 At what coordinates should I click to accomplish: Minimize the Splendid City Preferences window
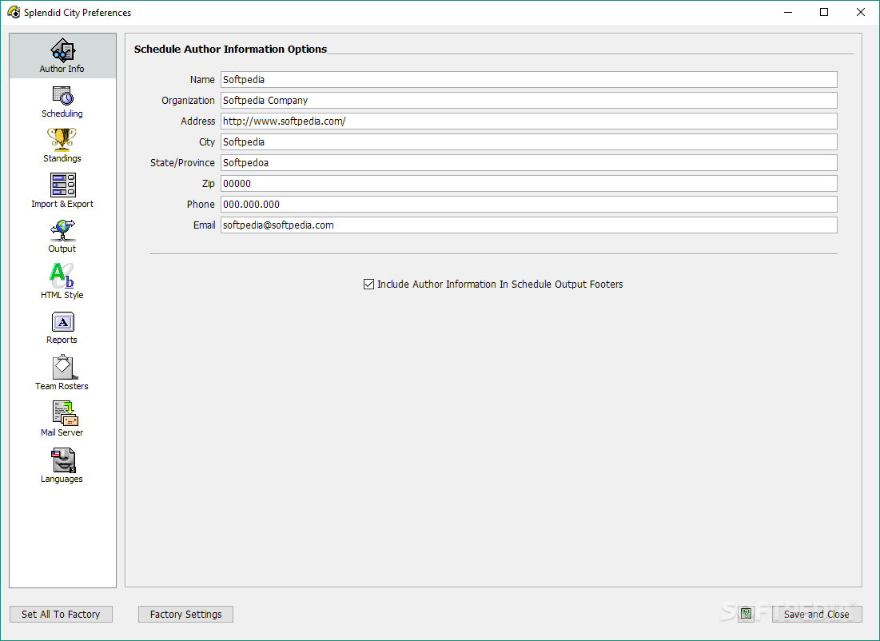click(788, 12)
